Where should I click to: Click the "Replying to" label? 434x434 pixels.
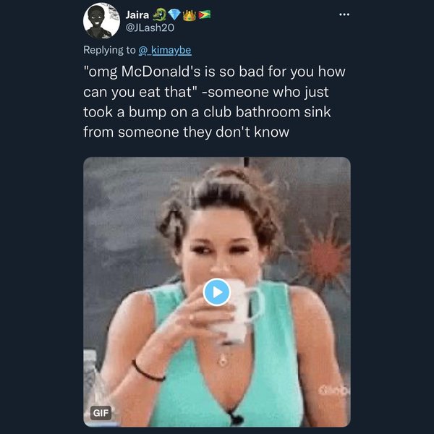109,50
